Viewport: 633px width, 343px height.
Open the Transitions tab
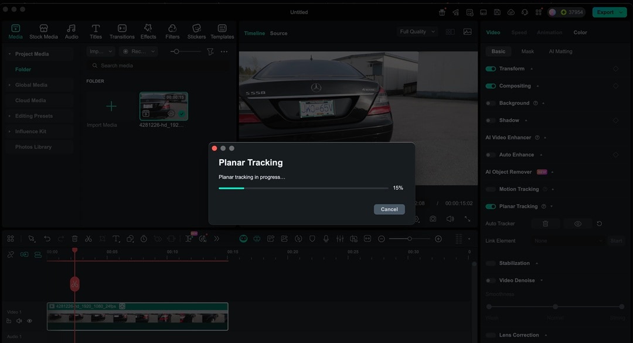click(x=122, y=32)
